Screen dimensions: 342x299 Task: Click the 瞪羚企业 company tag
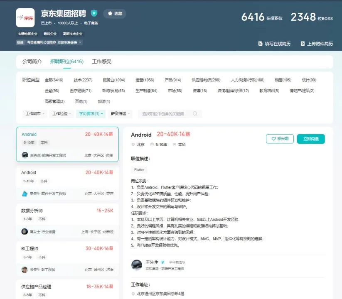[x=50, y=34]
